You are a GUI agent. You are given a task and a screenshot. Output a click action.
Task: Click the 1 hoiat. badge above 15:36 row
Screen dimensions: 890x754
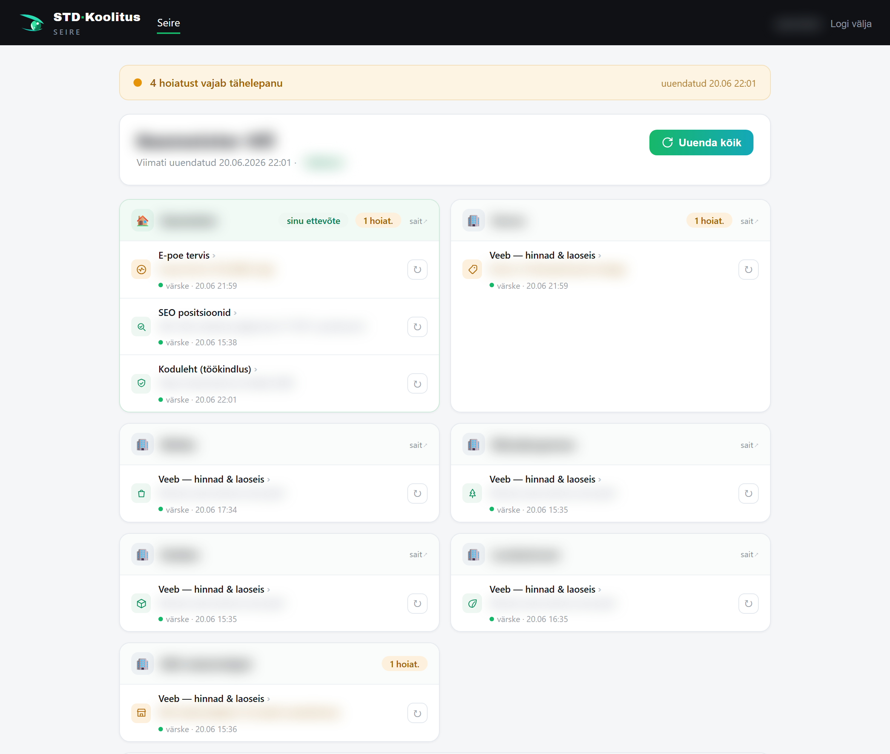click(x=404, y=664)
